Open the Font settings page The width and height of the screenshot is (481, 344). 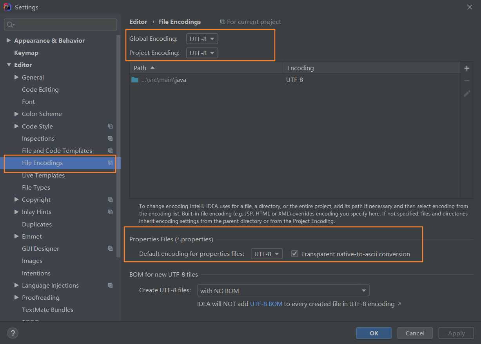[x=28, y=101]
